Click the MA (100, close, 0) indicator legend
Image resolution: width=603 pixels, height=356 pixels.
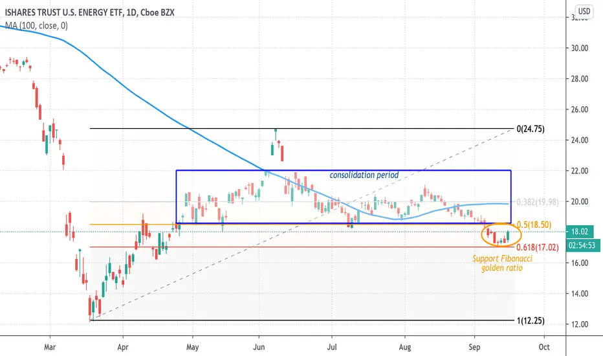[36, 26]
